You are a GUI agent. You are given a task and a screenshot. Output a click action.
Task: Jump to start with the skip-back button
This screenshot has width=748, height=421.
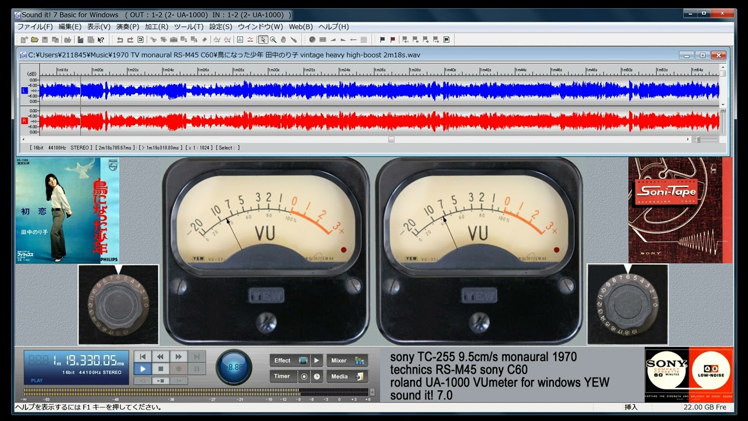pos(142,357)
